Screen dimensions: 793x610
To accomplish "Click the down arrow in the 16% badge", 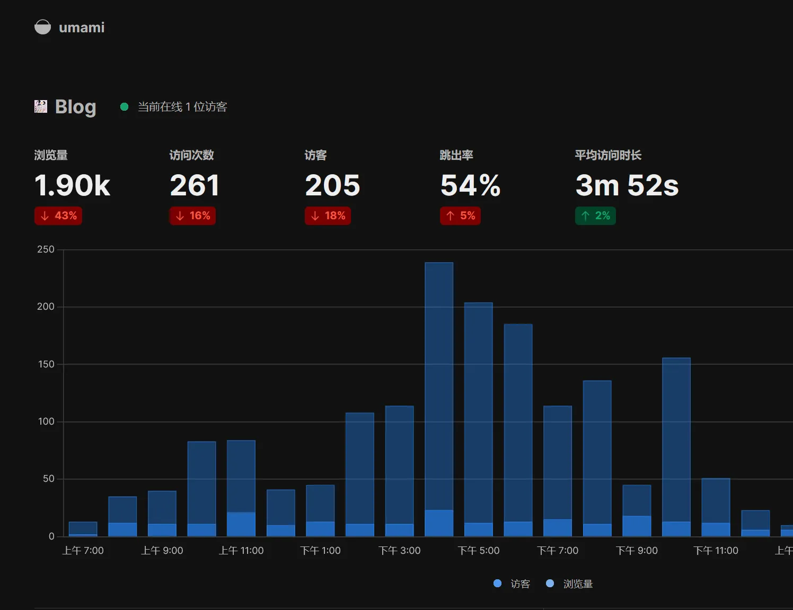I will click(180, 216).
